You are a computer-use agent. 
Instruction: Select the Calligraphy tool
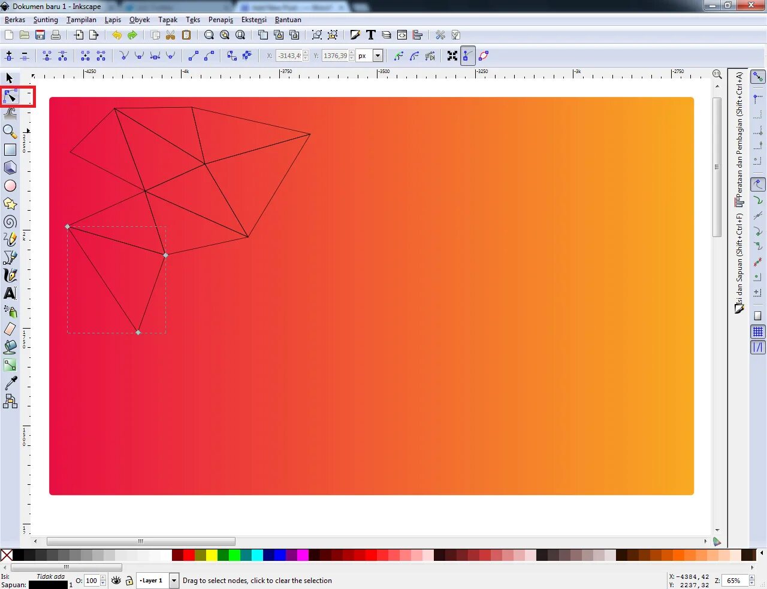(x=10, y=275)
